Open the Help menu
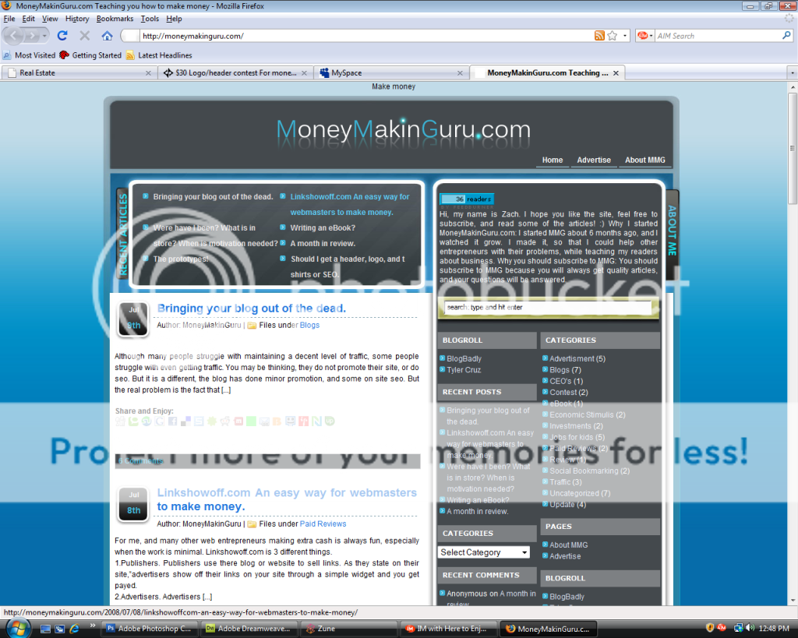This screenshot has width=798, height=638. point(174,19)
